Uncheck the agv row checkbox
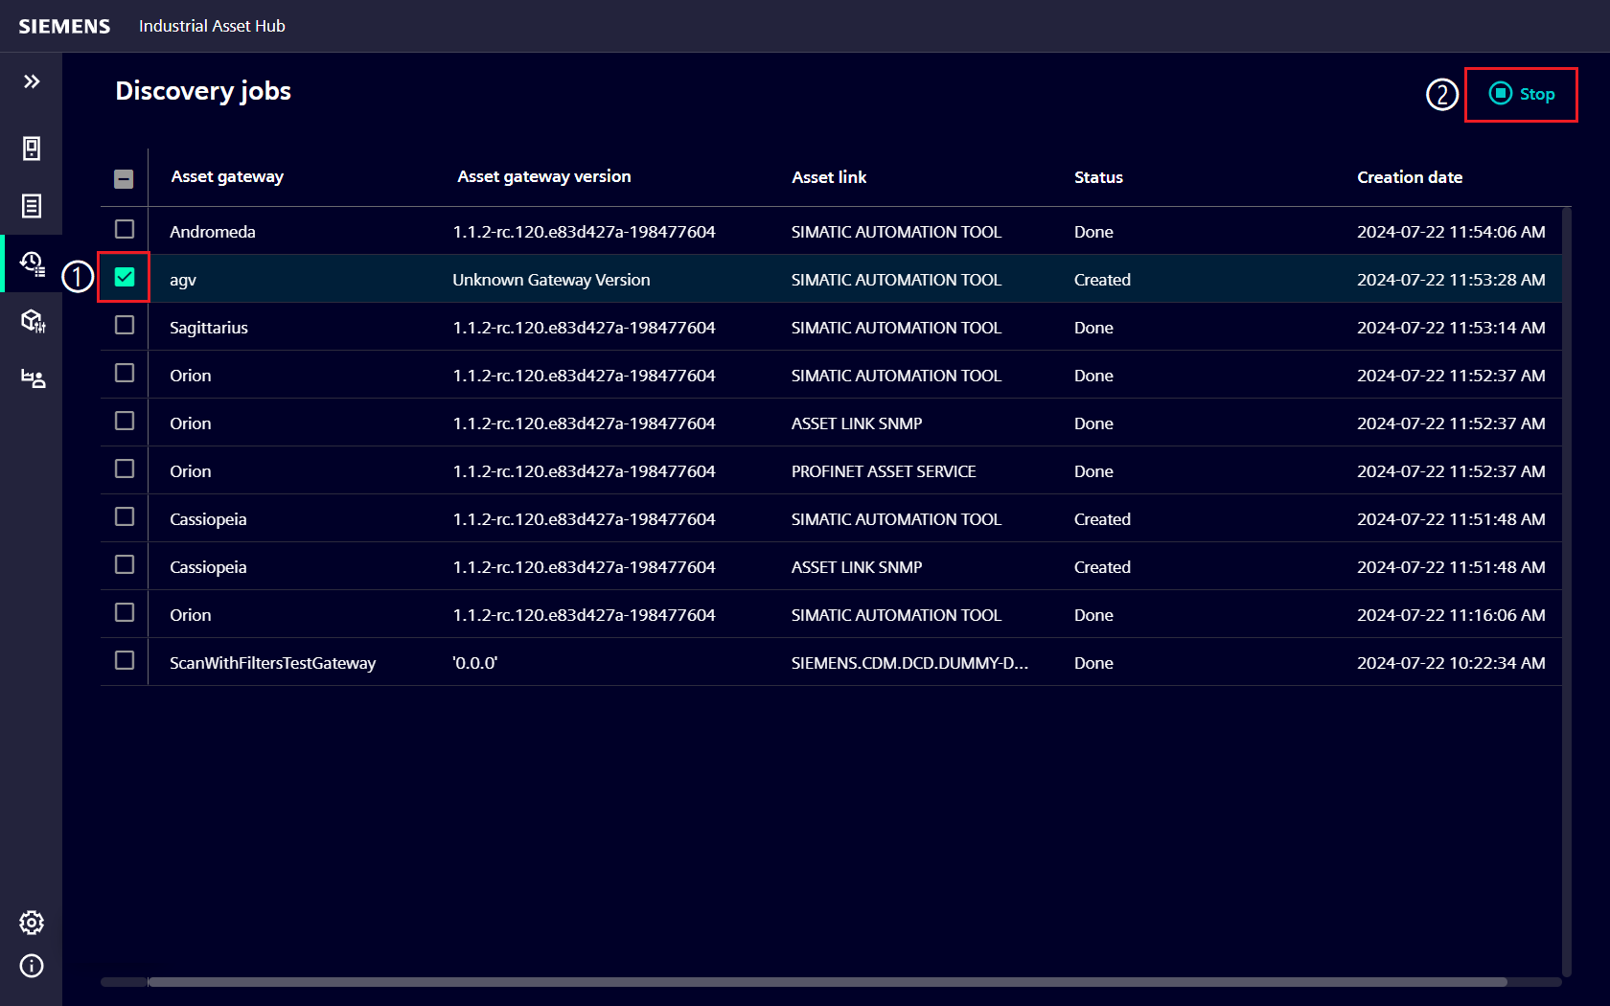Screen dimensions: 1610x1006 pyautogui.click(x=125, y=277)
